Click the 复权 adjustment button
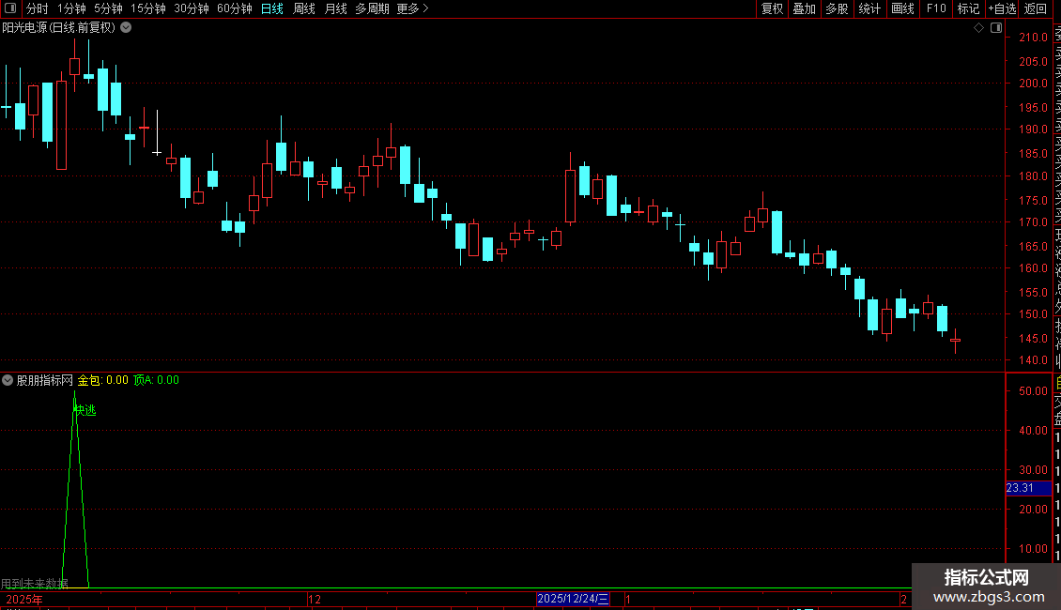The image size is (1061, 610). (x=772, y=8)
